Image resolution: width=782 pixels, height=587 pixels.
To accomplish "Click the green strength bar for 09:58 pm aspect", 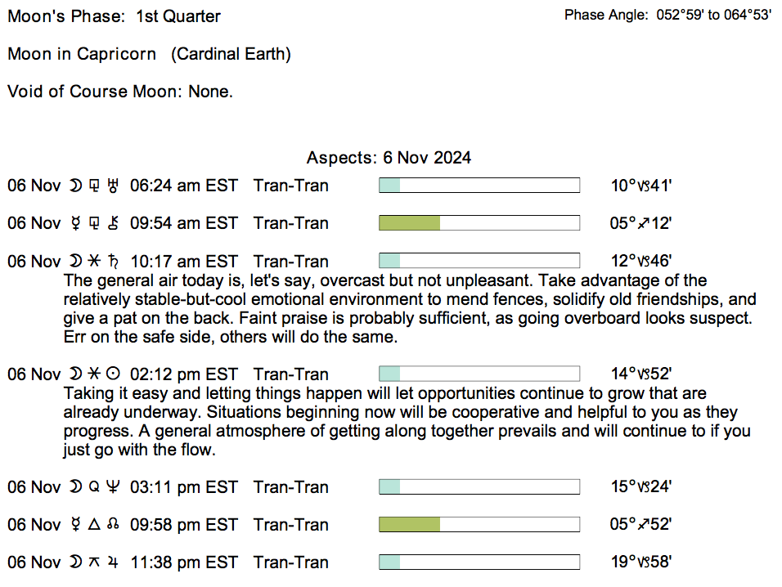I will (410, 525).
